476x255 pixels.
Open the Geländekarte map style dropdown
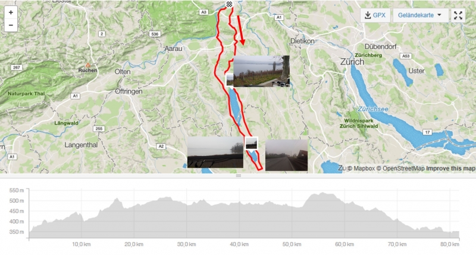click(420, 15)
